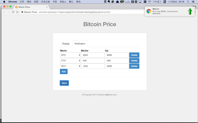
Task: Add a new notification row
Action: [x=64, y=72]
